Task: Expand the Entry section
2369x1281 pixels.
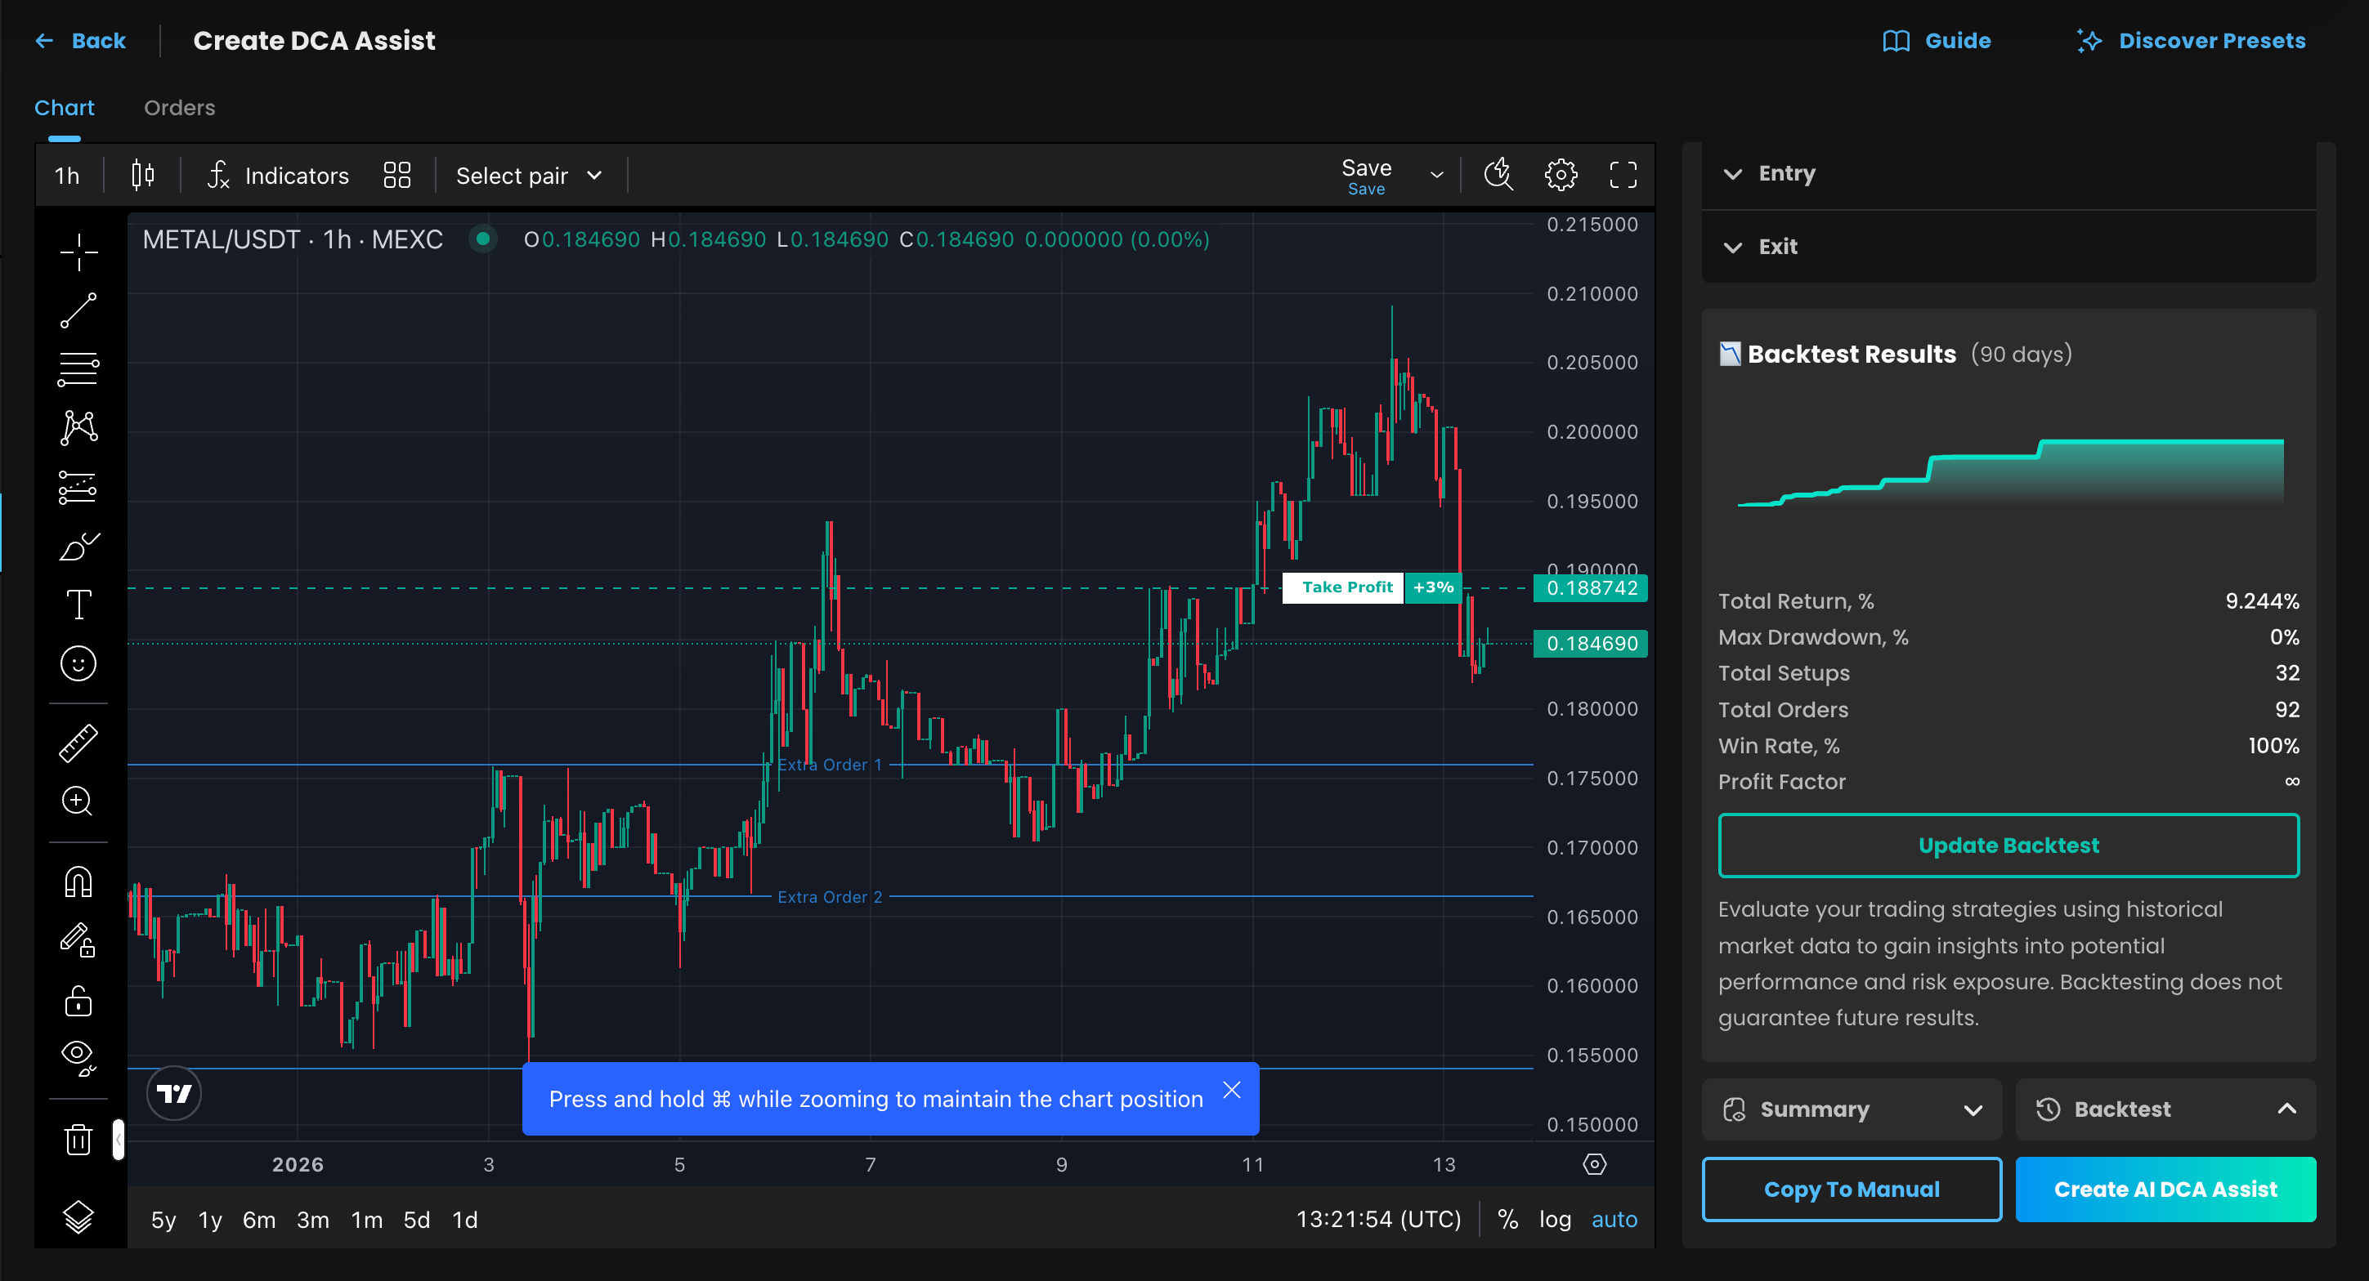Action: pos(1785,174)
